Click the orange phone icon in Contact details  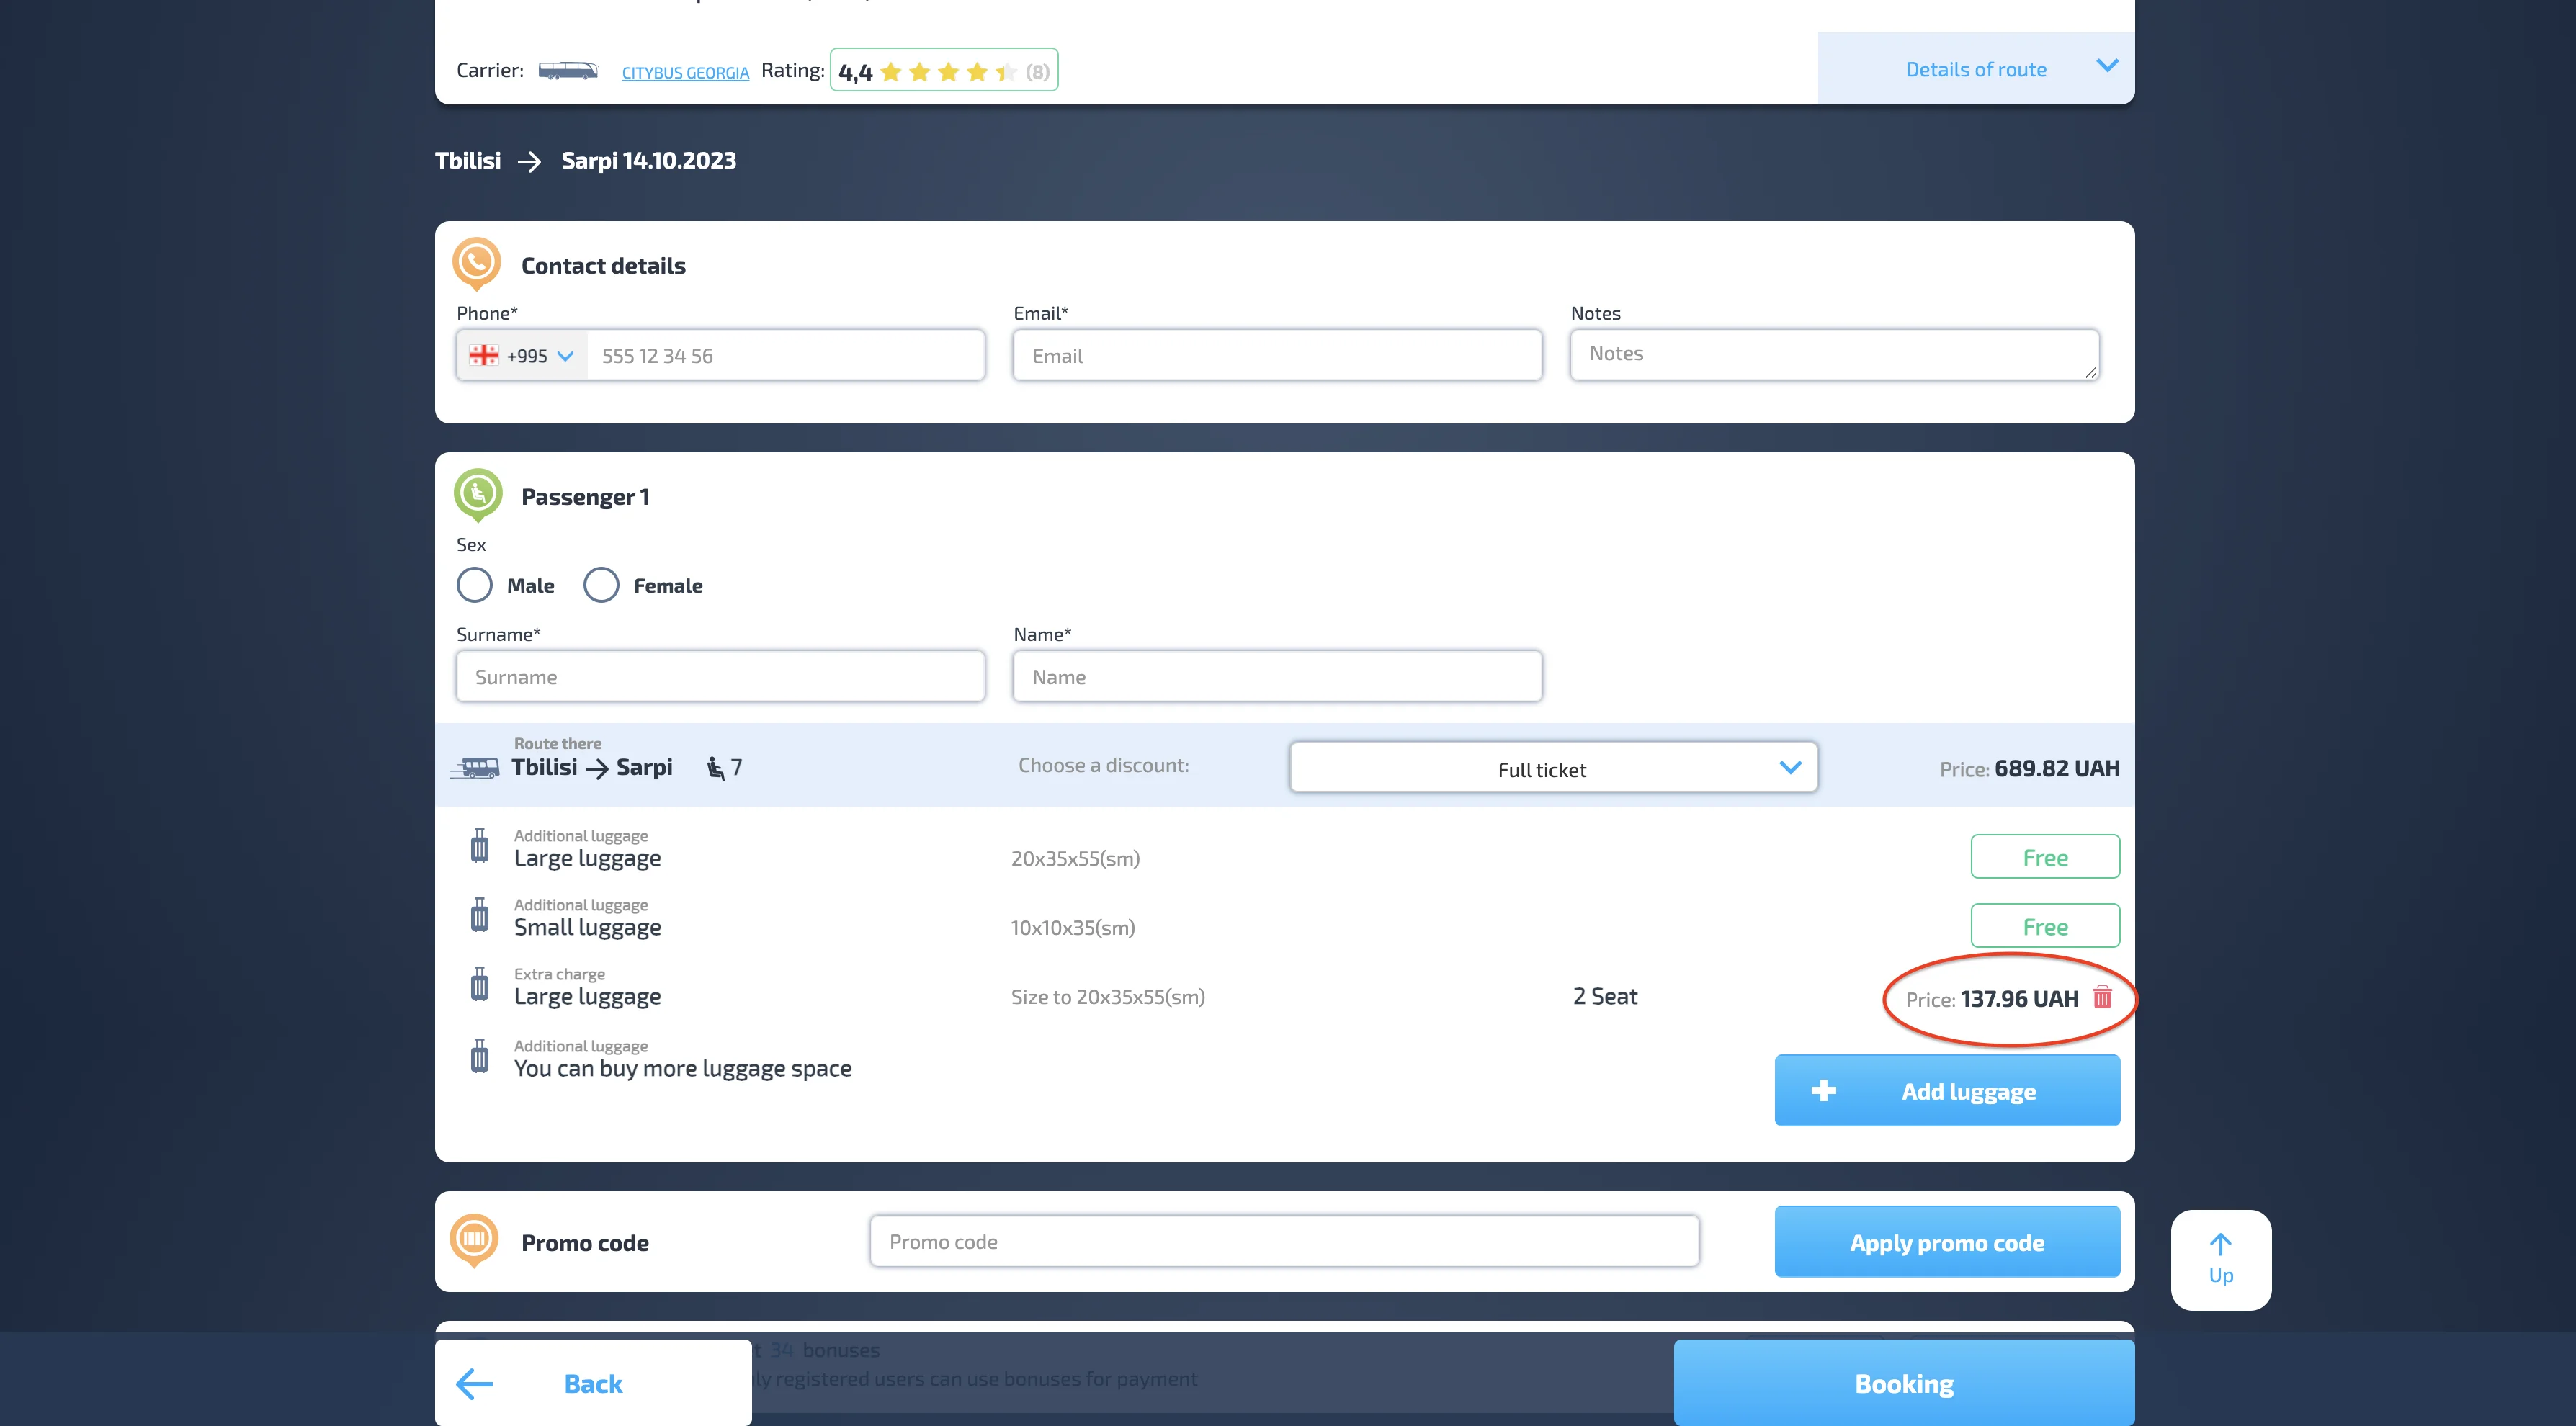pyautogui.click(x=476, y=263)
